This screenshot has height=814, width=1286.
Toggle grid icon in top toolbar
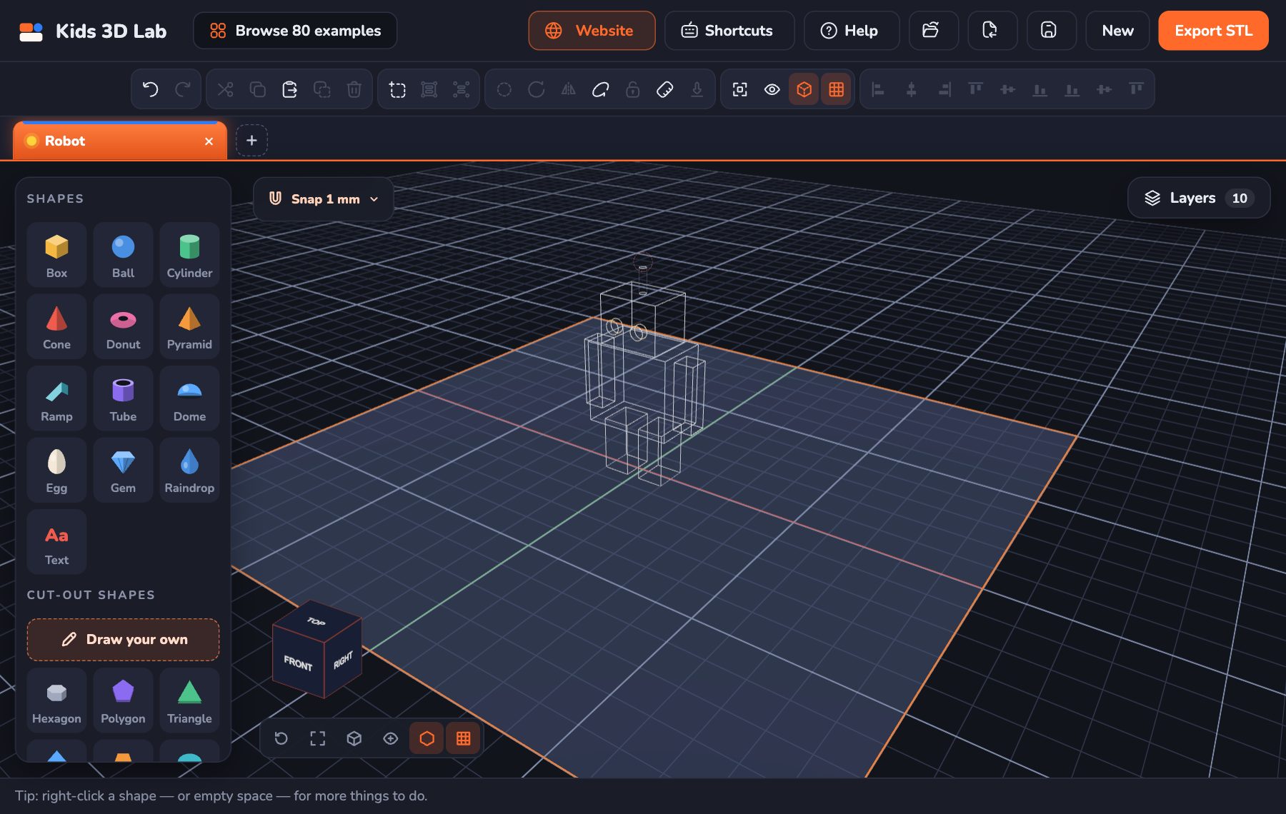tap(836, 89)
